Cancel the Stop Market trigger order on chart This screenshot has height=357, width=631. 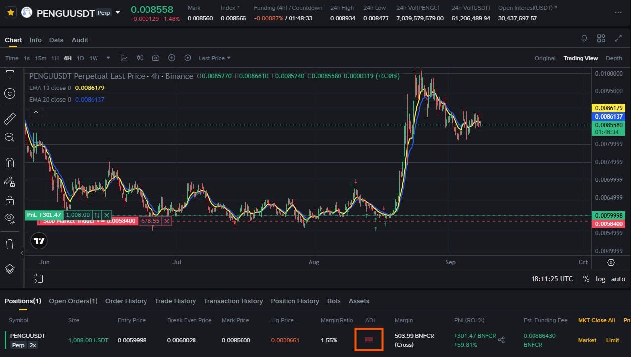click(x=167, y=221)
